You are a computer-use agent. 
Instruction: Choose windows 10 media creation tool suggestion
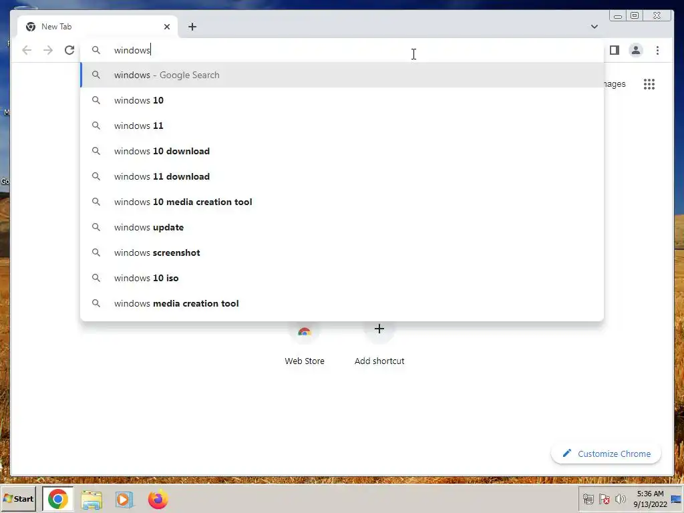click(342, 202)
